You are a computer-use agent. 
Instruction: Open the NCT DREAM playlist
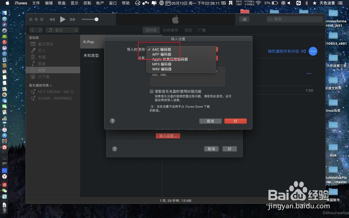point(53,92)
